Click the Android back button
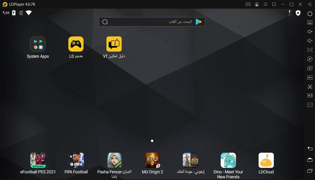Image resolution: width=315 pixels, height=180 pixels. 310,148
